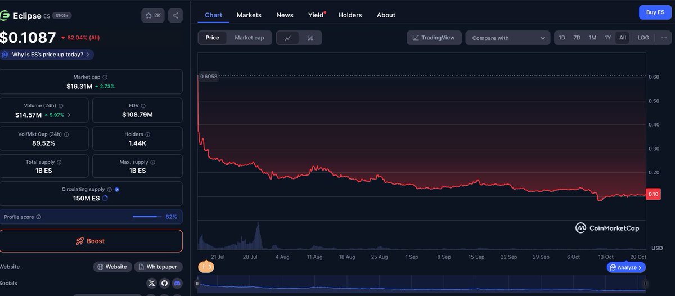This screenshot has width=675, height=296.
Task: Click left range handle of timeline
Action: 197,284
